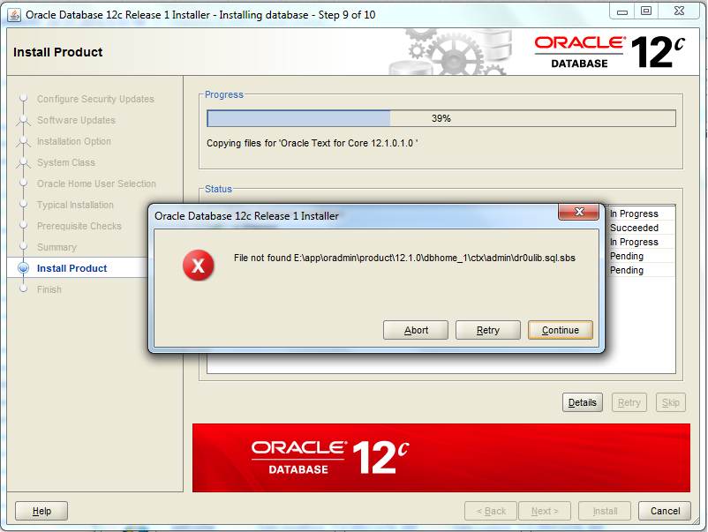This screenshot has height=532, width=708.
Task: Abort the installation from the error dialog
Action: point(415,329)
